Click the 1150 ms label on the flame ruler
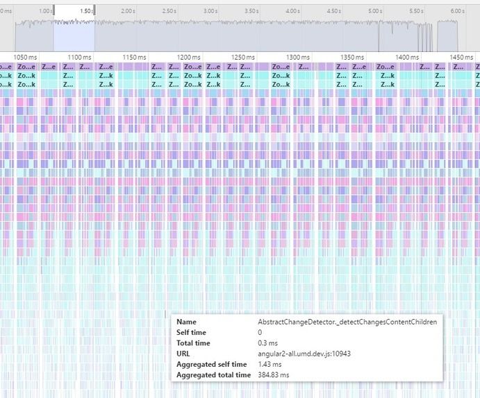This screenshot has width=480, height=398. pos(134,57)
